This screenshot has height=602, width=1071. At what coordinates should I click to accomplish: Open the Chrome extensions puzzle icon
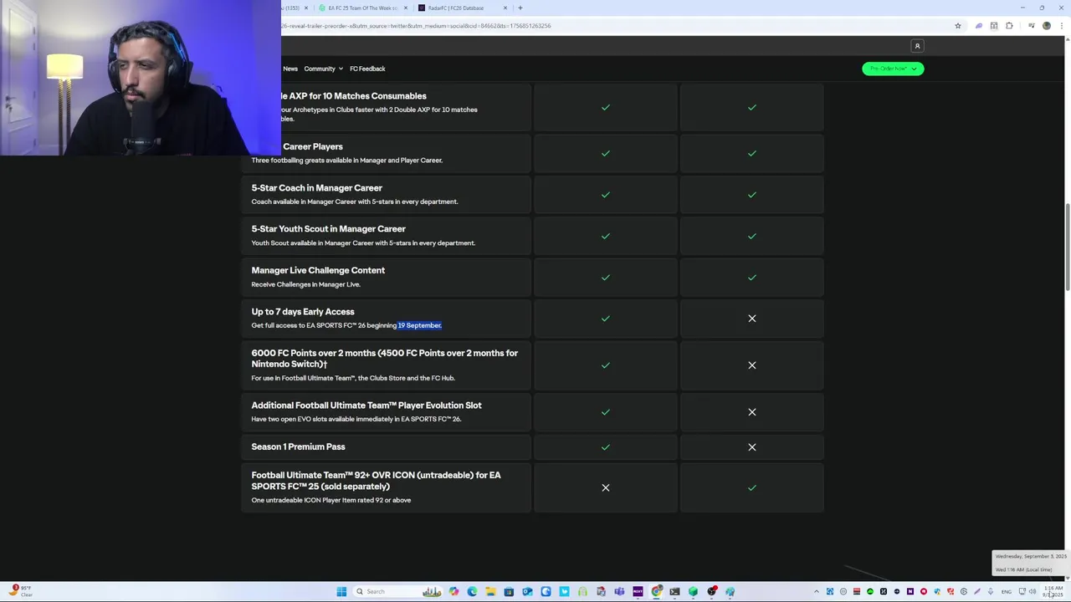point(1009,26)
